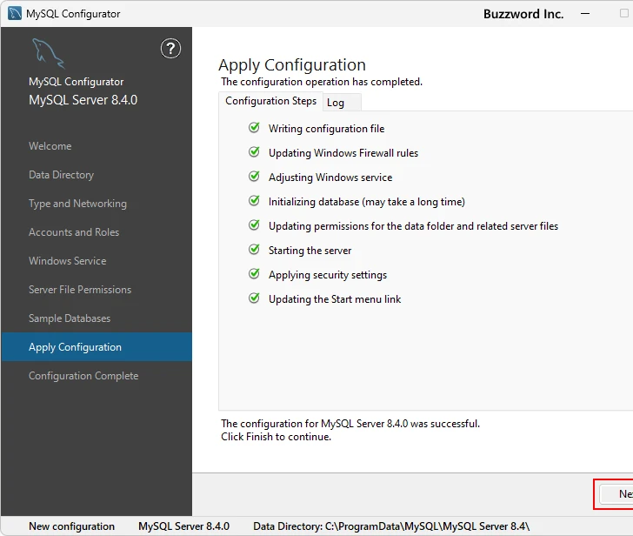The height and width of the screenshot is (536, 633).
Task: Open the Welcome step in sidebar
Action: click(x=50, y=146)
